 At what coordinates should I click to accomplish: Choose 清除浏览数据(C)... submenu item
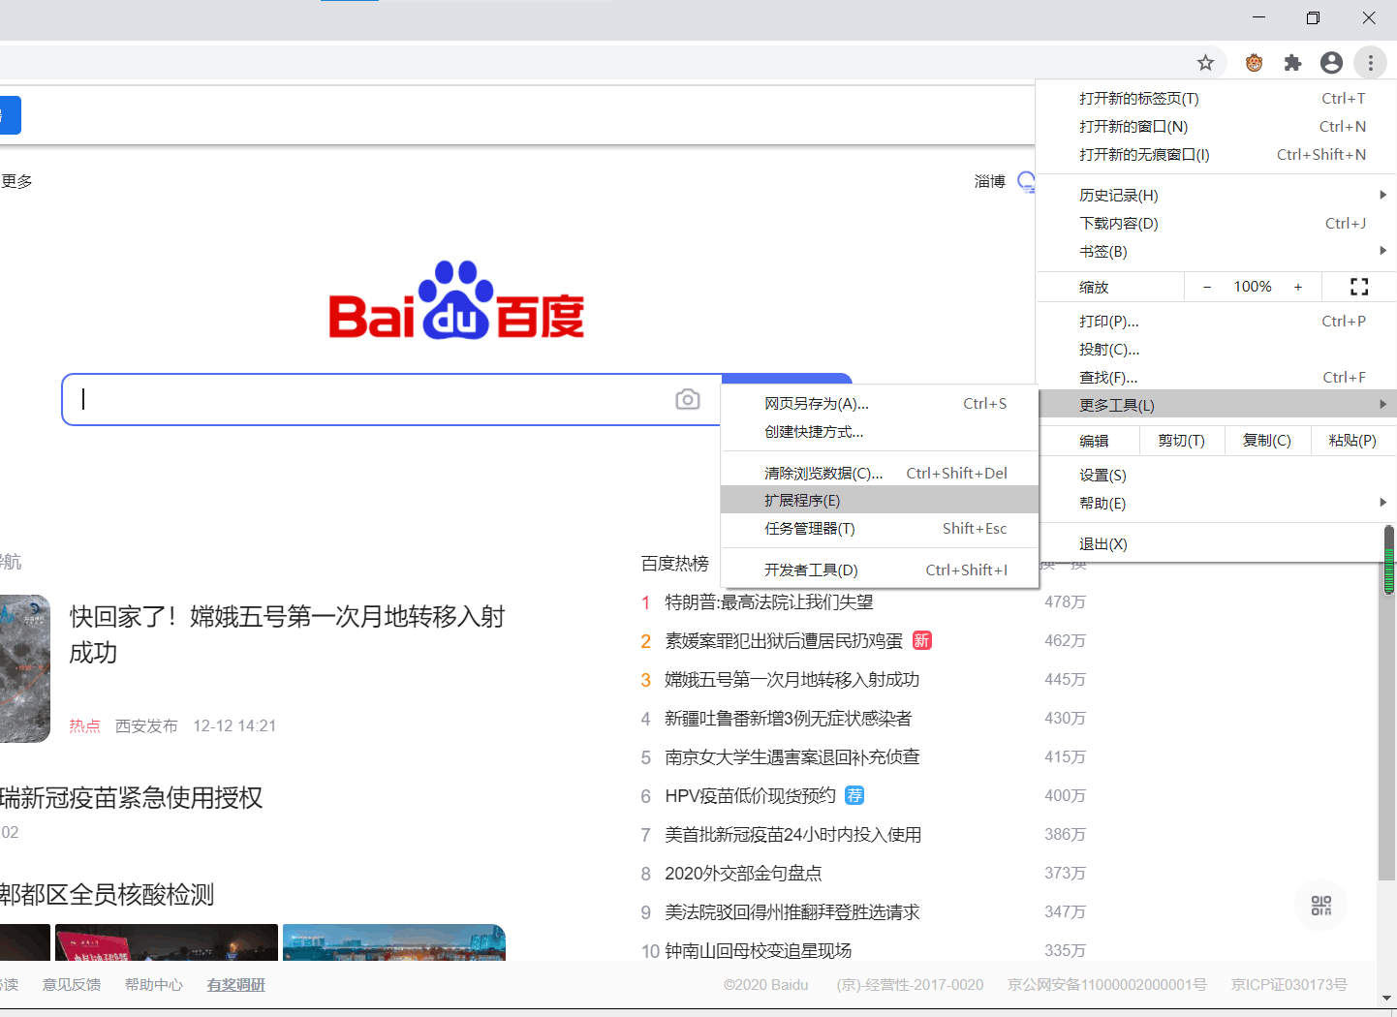pyautogui.click(x=880, y=473)
